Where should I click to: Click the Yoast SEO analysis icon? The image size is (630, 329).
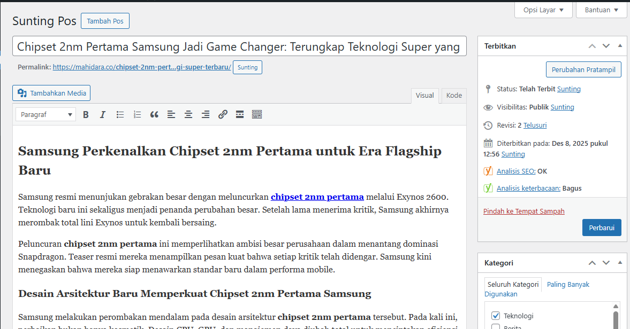click(488, 171)
